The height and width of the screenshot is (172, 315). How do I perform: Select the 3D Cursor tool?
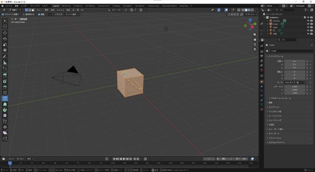click(5, 26)
